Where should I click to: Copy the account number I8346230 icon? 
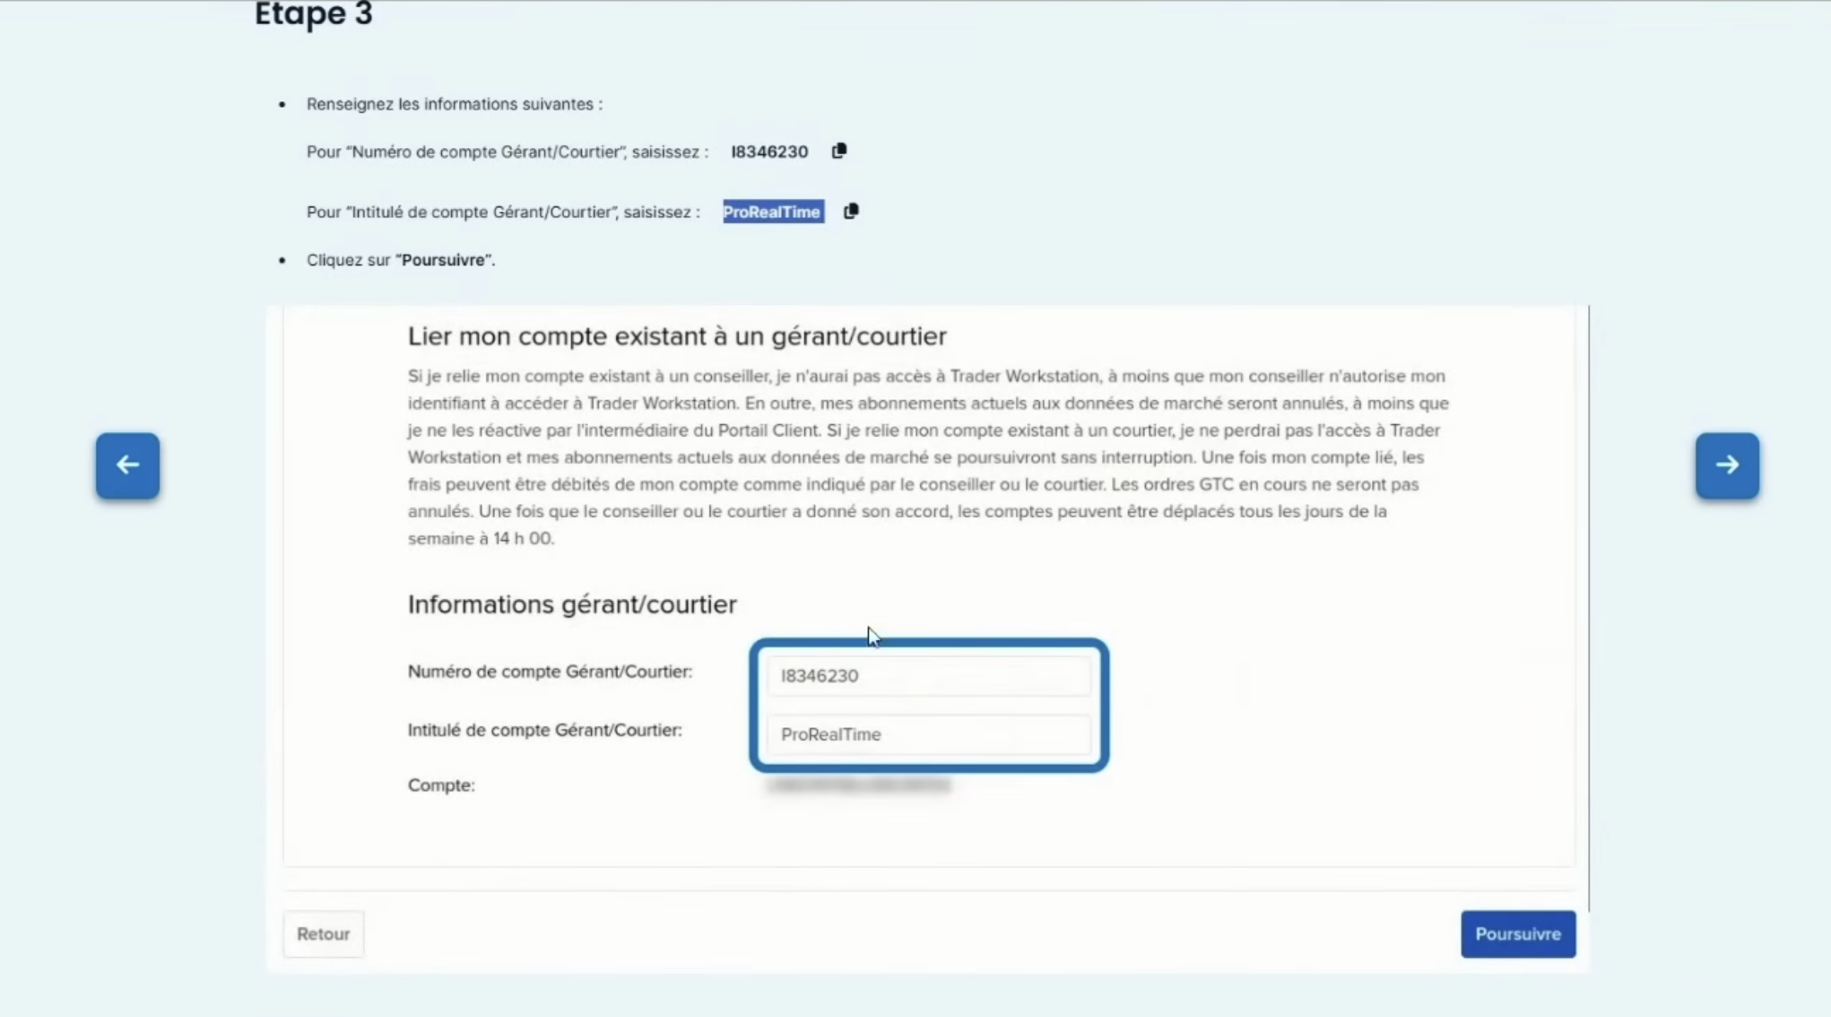838,151
